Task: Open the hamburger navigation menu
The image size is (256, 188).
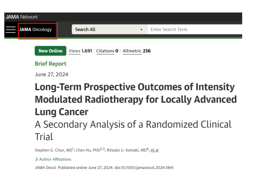Action: point(11,29)
